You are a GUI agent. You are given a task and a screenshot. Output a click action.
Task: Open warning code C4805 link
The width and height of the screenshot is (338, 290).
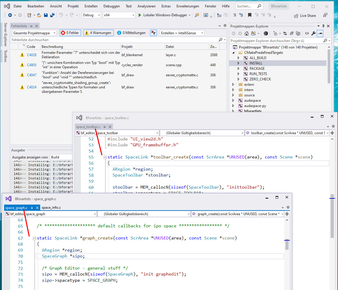pos(32,65)
